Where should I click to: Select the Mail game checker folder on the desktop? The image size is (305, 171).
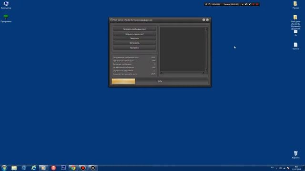click(x=295, y=22)
